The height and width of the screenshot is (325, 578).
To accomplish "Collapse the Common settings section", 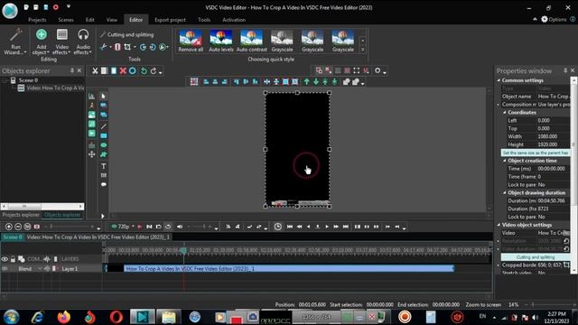I will pyautogui.click(x=499, y=80).
